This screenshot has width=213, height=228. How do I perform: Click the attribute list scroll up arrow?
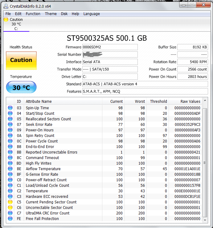pyautogui.click(x=205, y=101)
